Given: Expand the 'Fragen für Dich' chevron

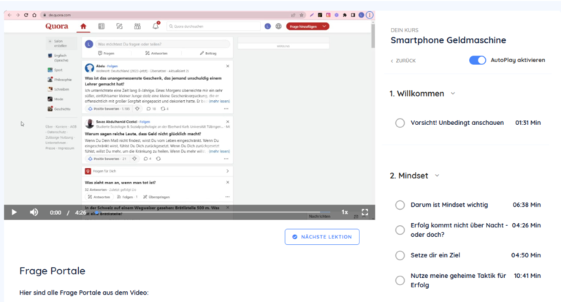Looking at the screenshot, I should coord(228,171).
